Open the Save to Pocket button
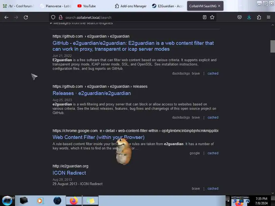The width and height of the screenshot is (275, 206). pos(239,17)
